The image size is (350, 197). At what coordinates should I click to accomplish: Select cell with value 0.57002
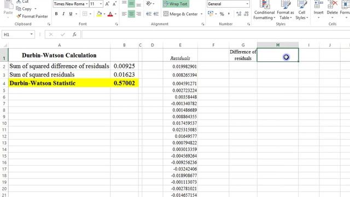click(124, 83)
